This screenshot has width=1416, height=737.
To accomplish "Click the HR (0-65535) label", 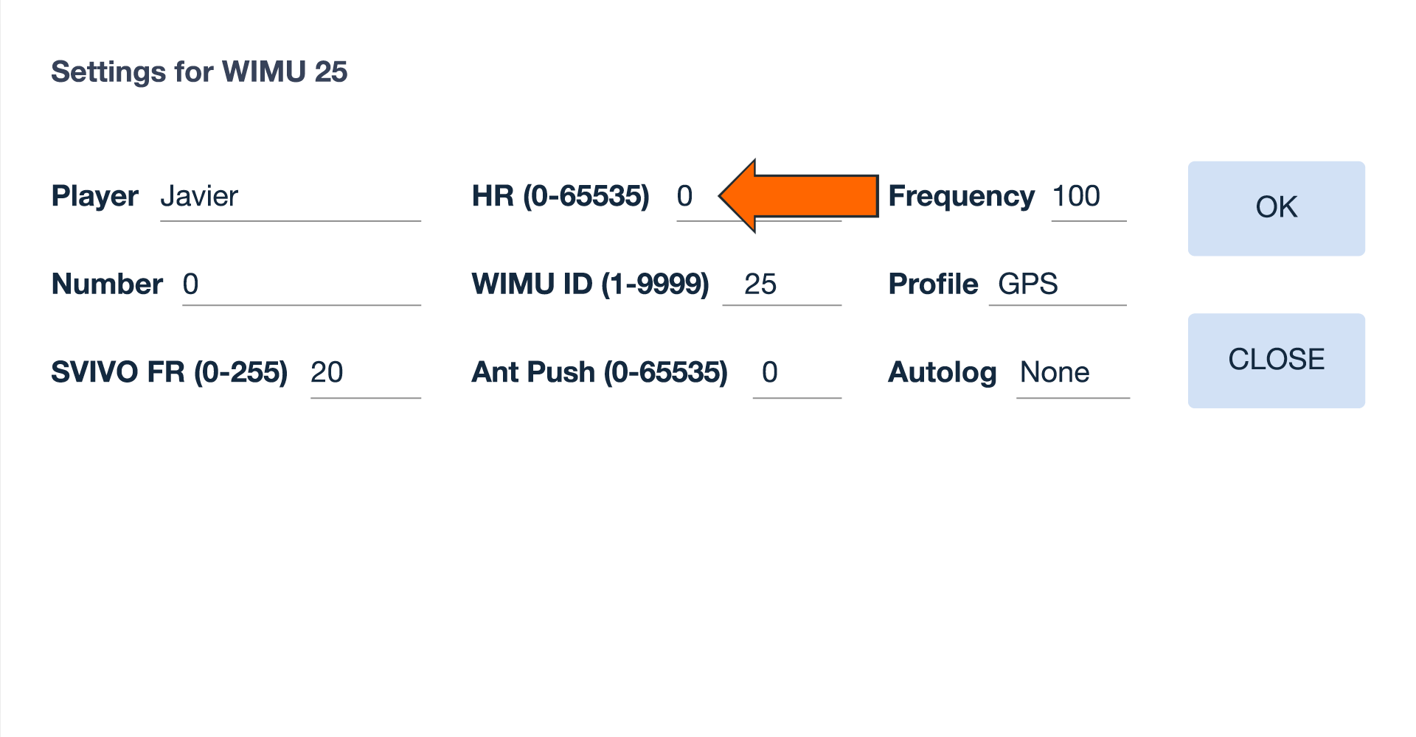I will (563, 196).
